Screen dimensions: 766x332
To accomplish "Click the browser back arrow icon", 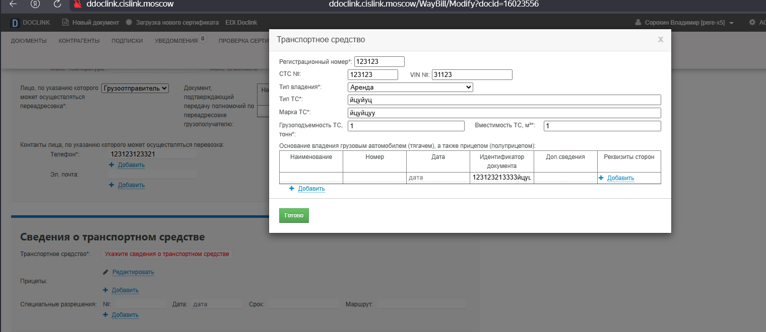I will tap(13, 4).
